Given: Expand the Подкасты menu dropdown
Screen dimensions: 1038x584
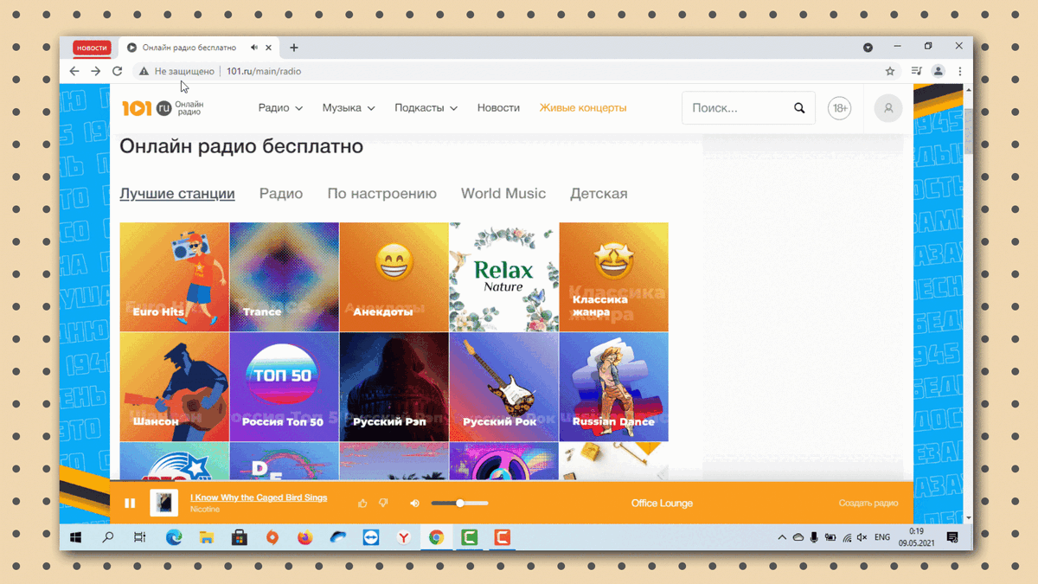Looking at the screenshot, I should pyautogui.click(x=426, y=108).
